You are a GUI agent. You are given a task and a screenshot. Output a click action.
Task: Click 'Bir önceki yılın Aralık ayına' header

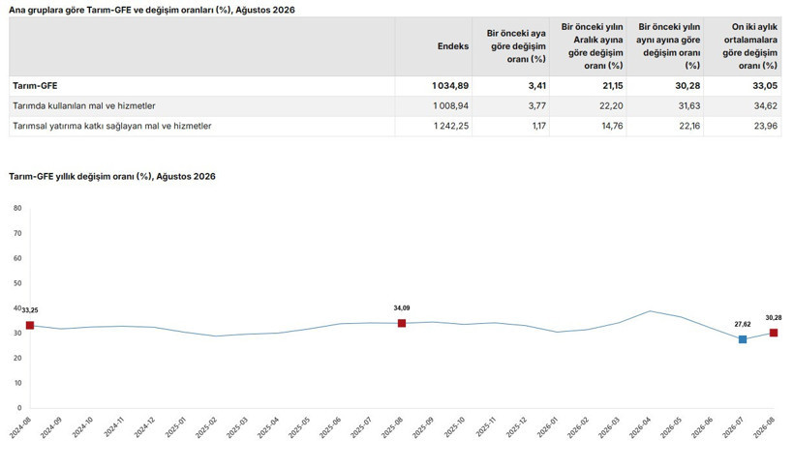pos(592,46)
